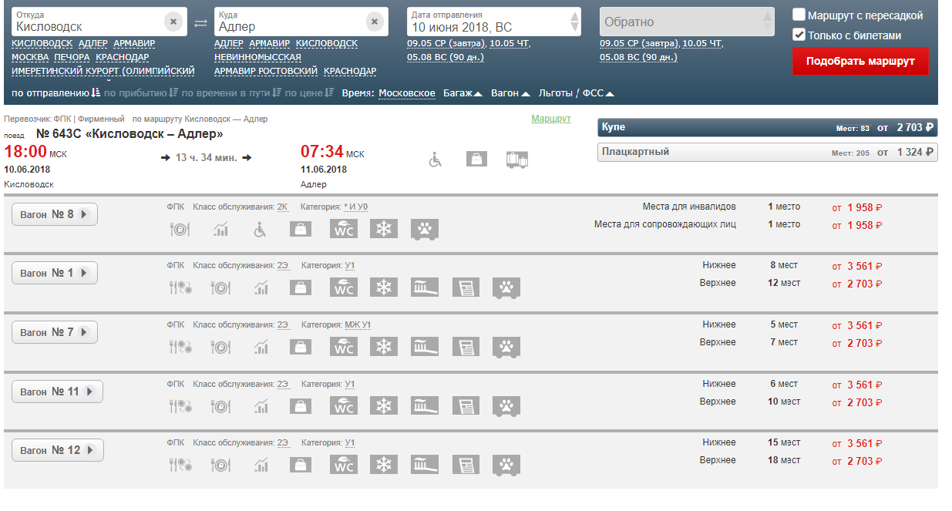Image resolution: width=952 pixels, height=511 pixels.
Task: Select the Купе class tab
Action: [767, 127]
